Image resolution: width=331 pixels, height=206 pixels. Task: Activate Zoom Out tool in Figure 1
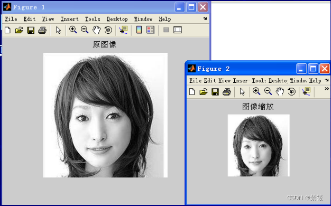(x=85, y=30)
